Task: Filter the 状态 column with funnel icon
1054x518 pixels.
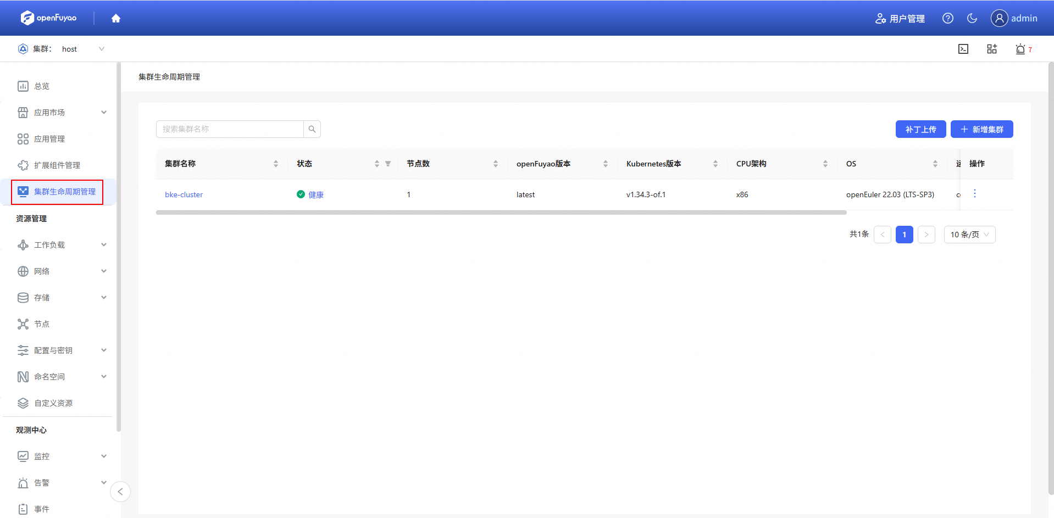Action: (388, 164)
